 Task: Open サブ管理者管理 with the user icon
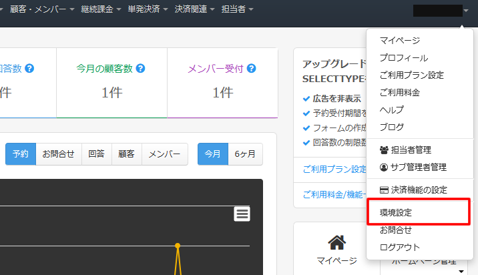(x=413, y=167)
